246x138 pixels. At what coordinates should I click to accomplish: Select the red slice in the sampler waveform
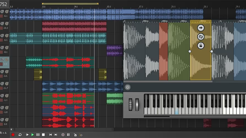coord(163,51)
